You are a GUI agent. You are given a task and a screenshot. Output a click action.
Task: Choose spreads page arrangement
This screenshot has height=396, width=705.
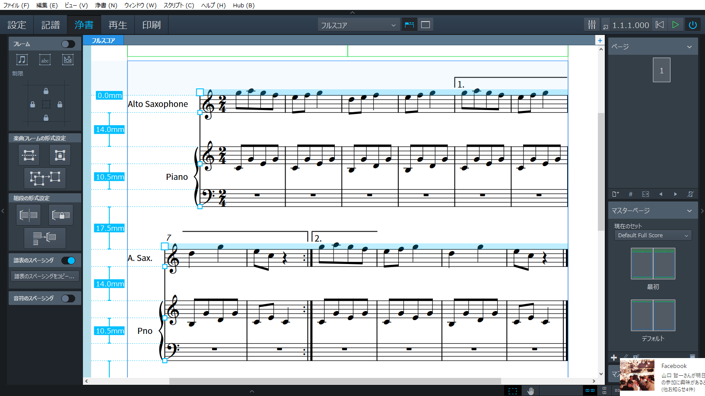point(590,390)
